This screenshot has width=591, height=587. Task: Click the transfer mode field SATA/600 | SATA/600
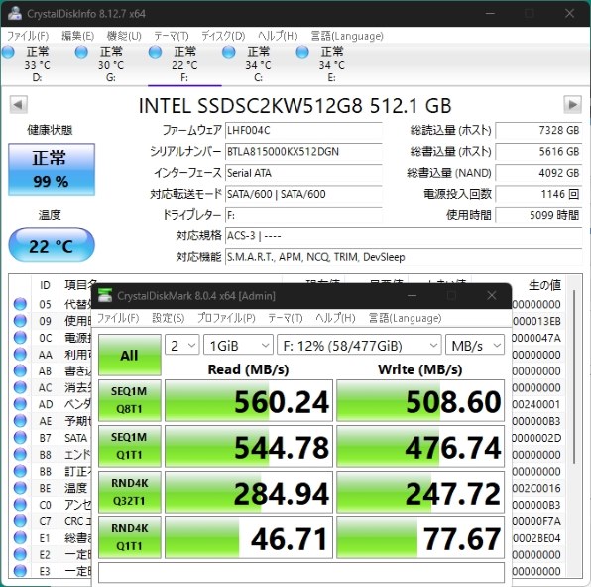(303, 194)
